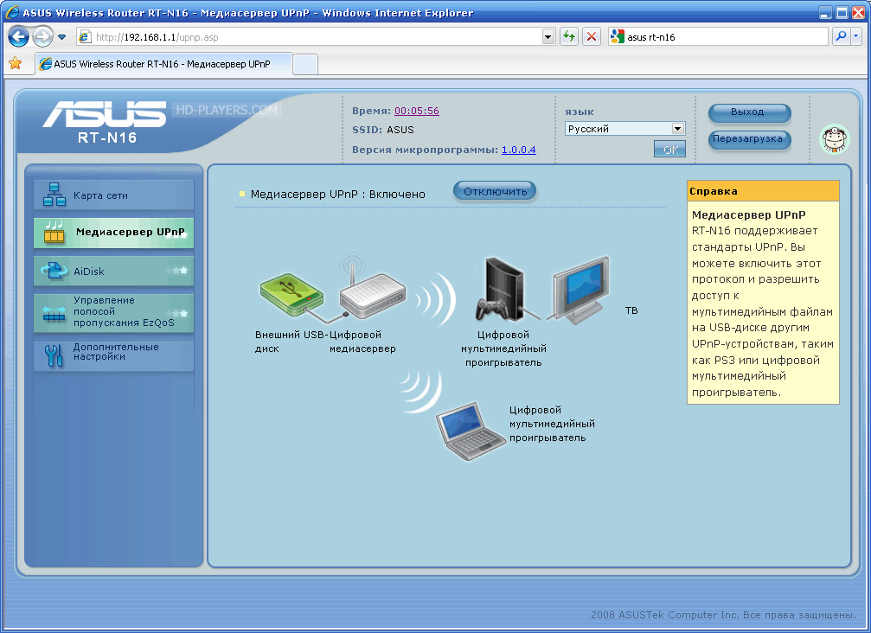Click the ASUS RT-N16 logo
Image resolution: width=871 pixels, height=633 pixels.
[x=105, y=122]
